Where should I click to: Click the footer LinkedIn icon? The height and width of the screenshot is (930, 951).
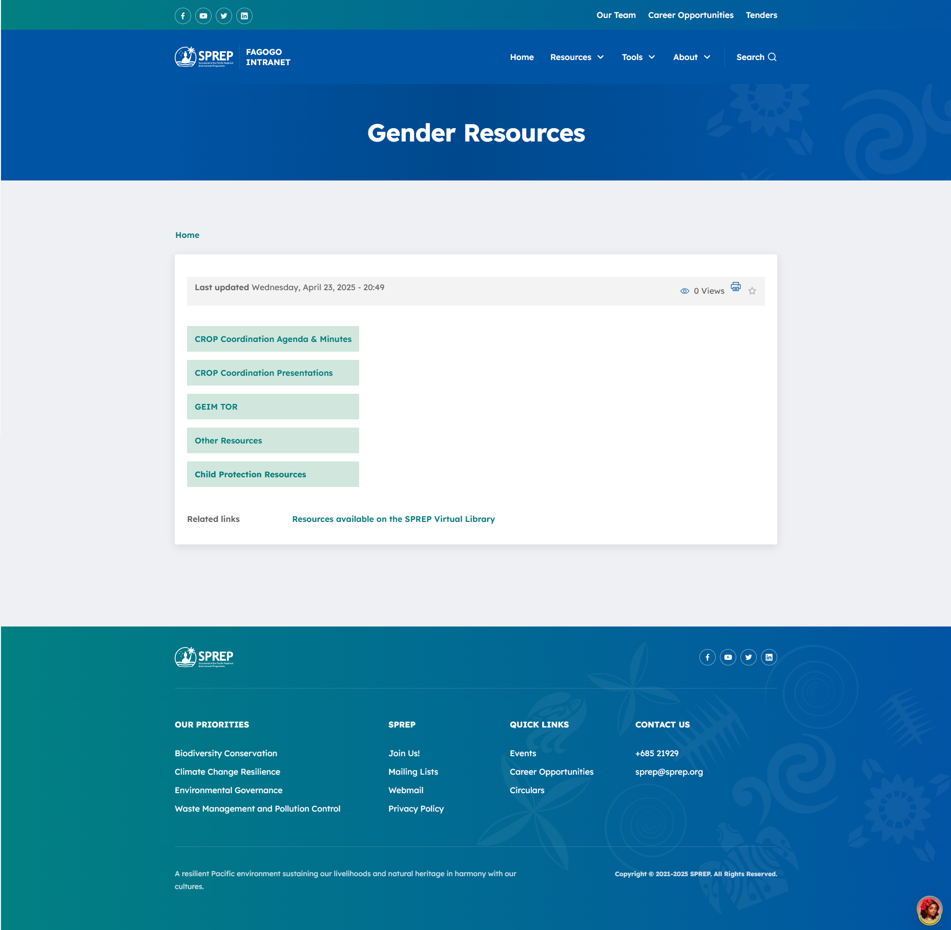(769, 657)
